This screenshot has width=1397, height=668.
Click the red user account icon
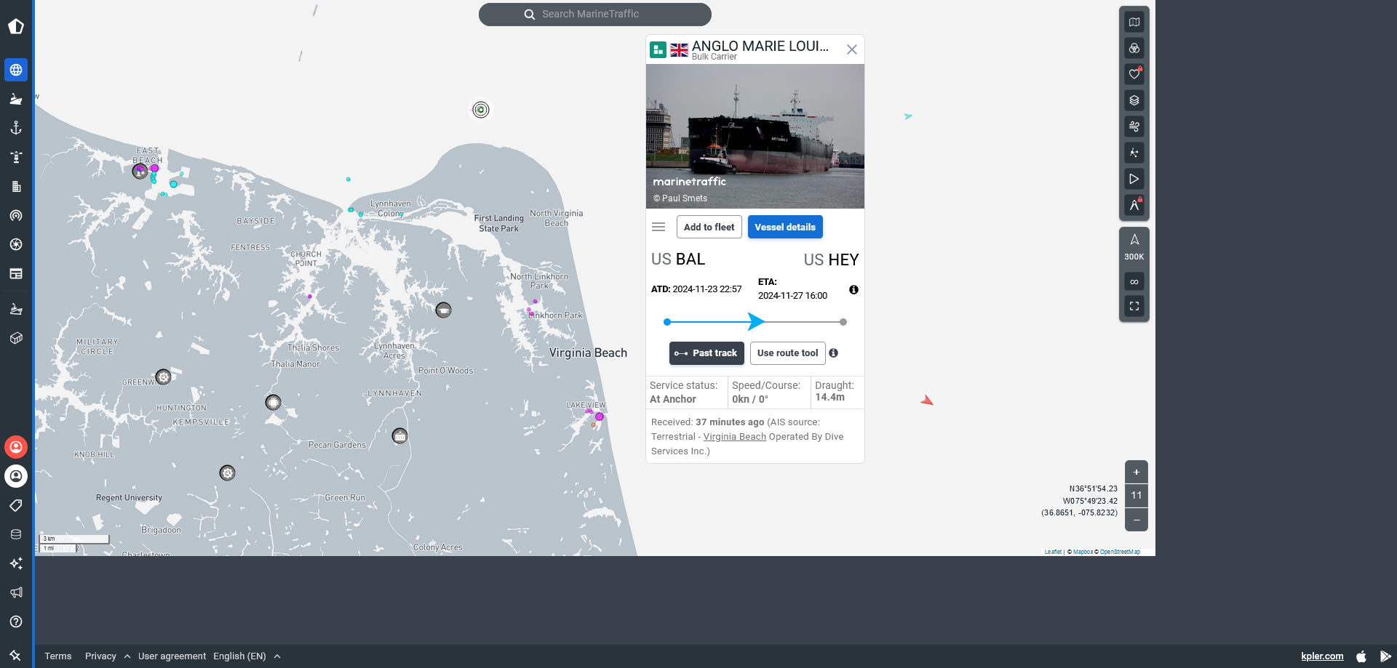tap(16, 447)
